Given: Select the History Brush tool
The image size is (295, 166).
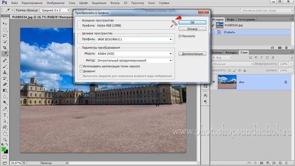Looking at the screenshot, I should point(5,78).
